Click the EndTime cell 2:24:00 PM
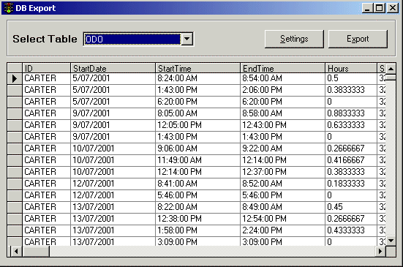 [282, 230]
